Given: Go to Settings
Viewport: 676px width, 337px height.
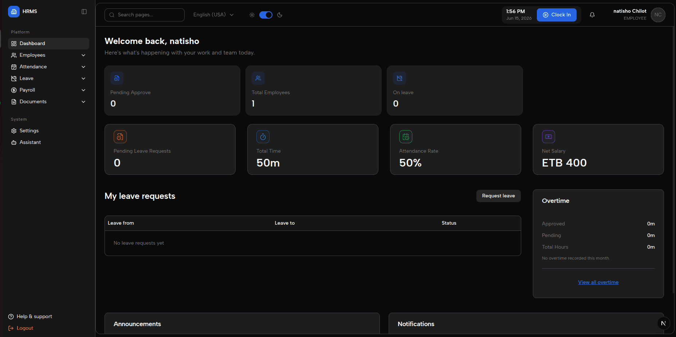Looking at the screenshot, I should pyautogui.click(x=48, y=131).
